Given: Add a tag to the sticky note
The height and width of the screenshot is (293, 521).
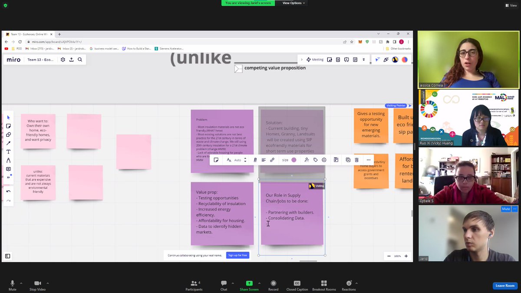Looking at the screenshot, I should [x=316, y=160].
